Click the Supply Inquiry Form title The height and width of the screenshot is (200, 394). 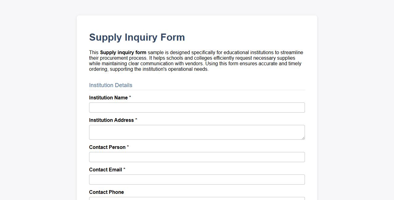[x=137, y=37]
